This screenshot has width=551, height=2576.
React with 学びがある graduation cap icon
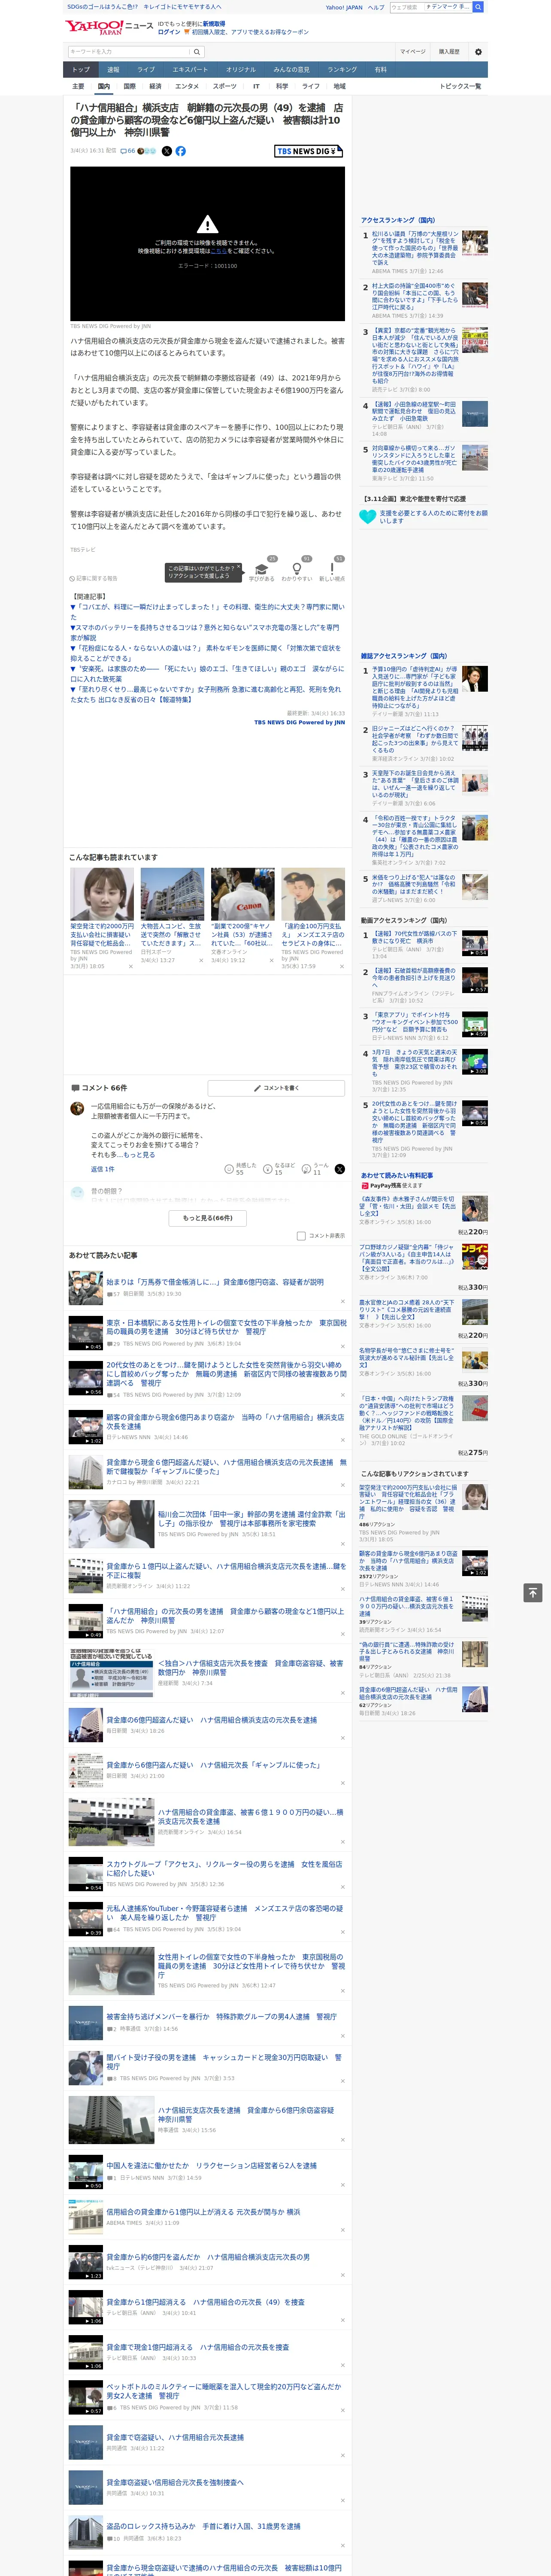[x=262, y=568]
